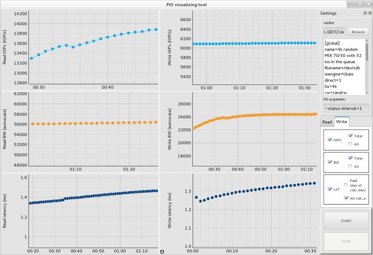Toggle the LAT checkbox off

[x=330, y=189]
